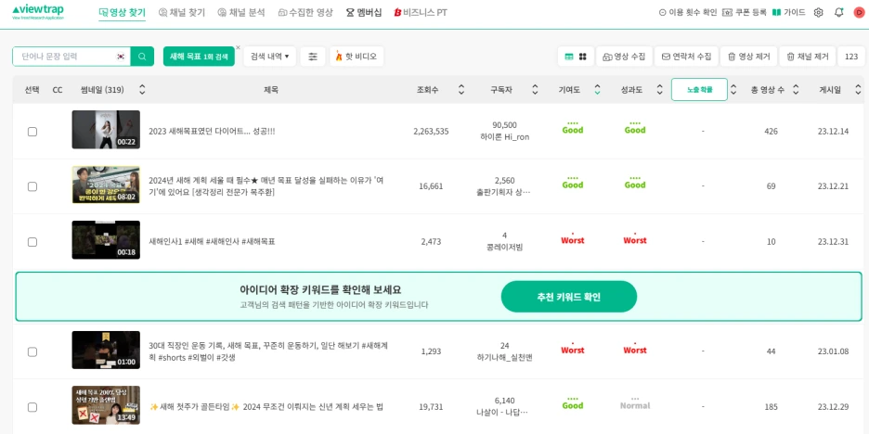Go to the 멤버십 tab

(x=363, y=13)
